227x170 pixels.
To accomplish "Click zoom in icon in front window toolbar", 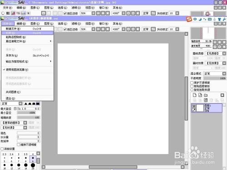I will tap(103, 29).
